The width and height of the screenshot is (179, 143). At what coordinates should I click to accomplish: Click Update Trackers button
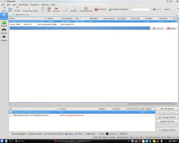tap(167, 121)
